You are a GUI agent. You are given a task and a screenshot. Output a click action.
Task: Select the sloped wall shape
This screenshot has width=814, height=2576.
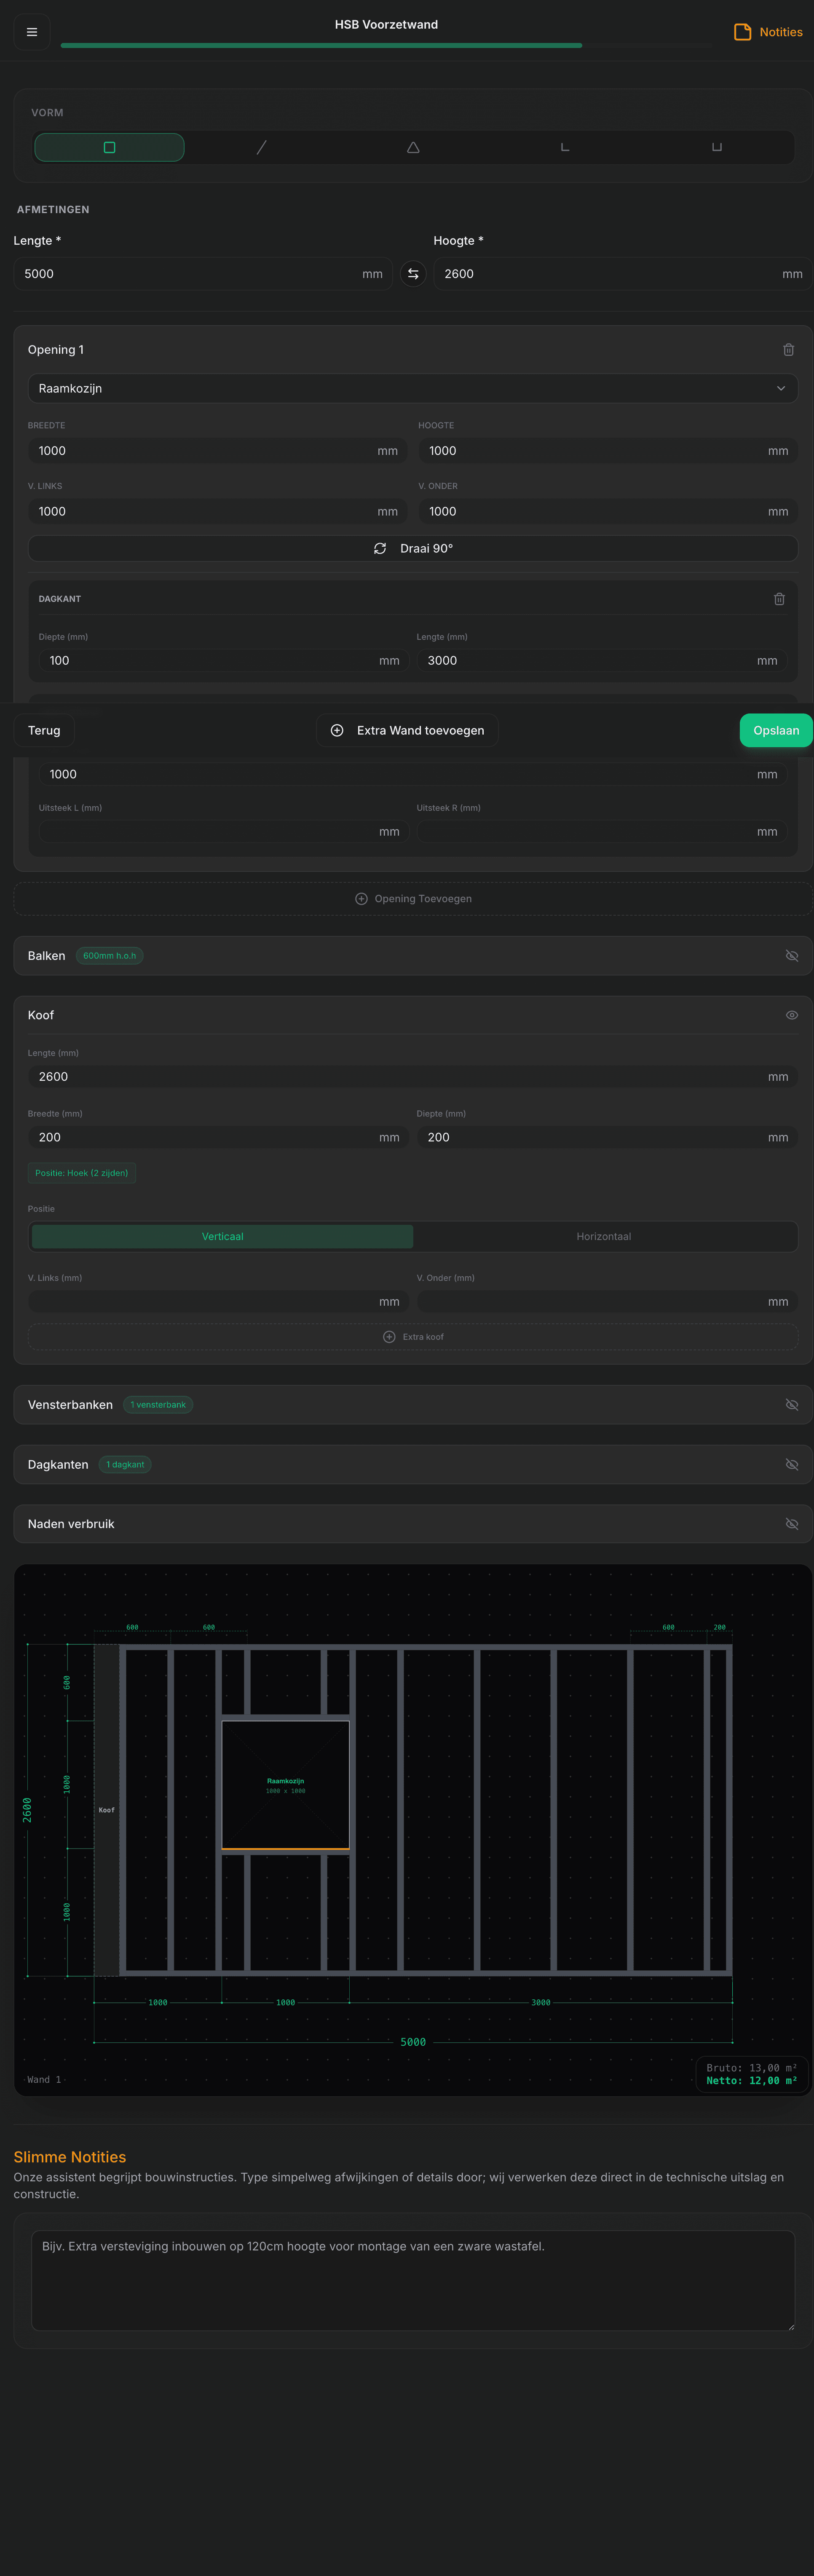tap(261, 147)
